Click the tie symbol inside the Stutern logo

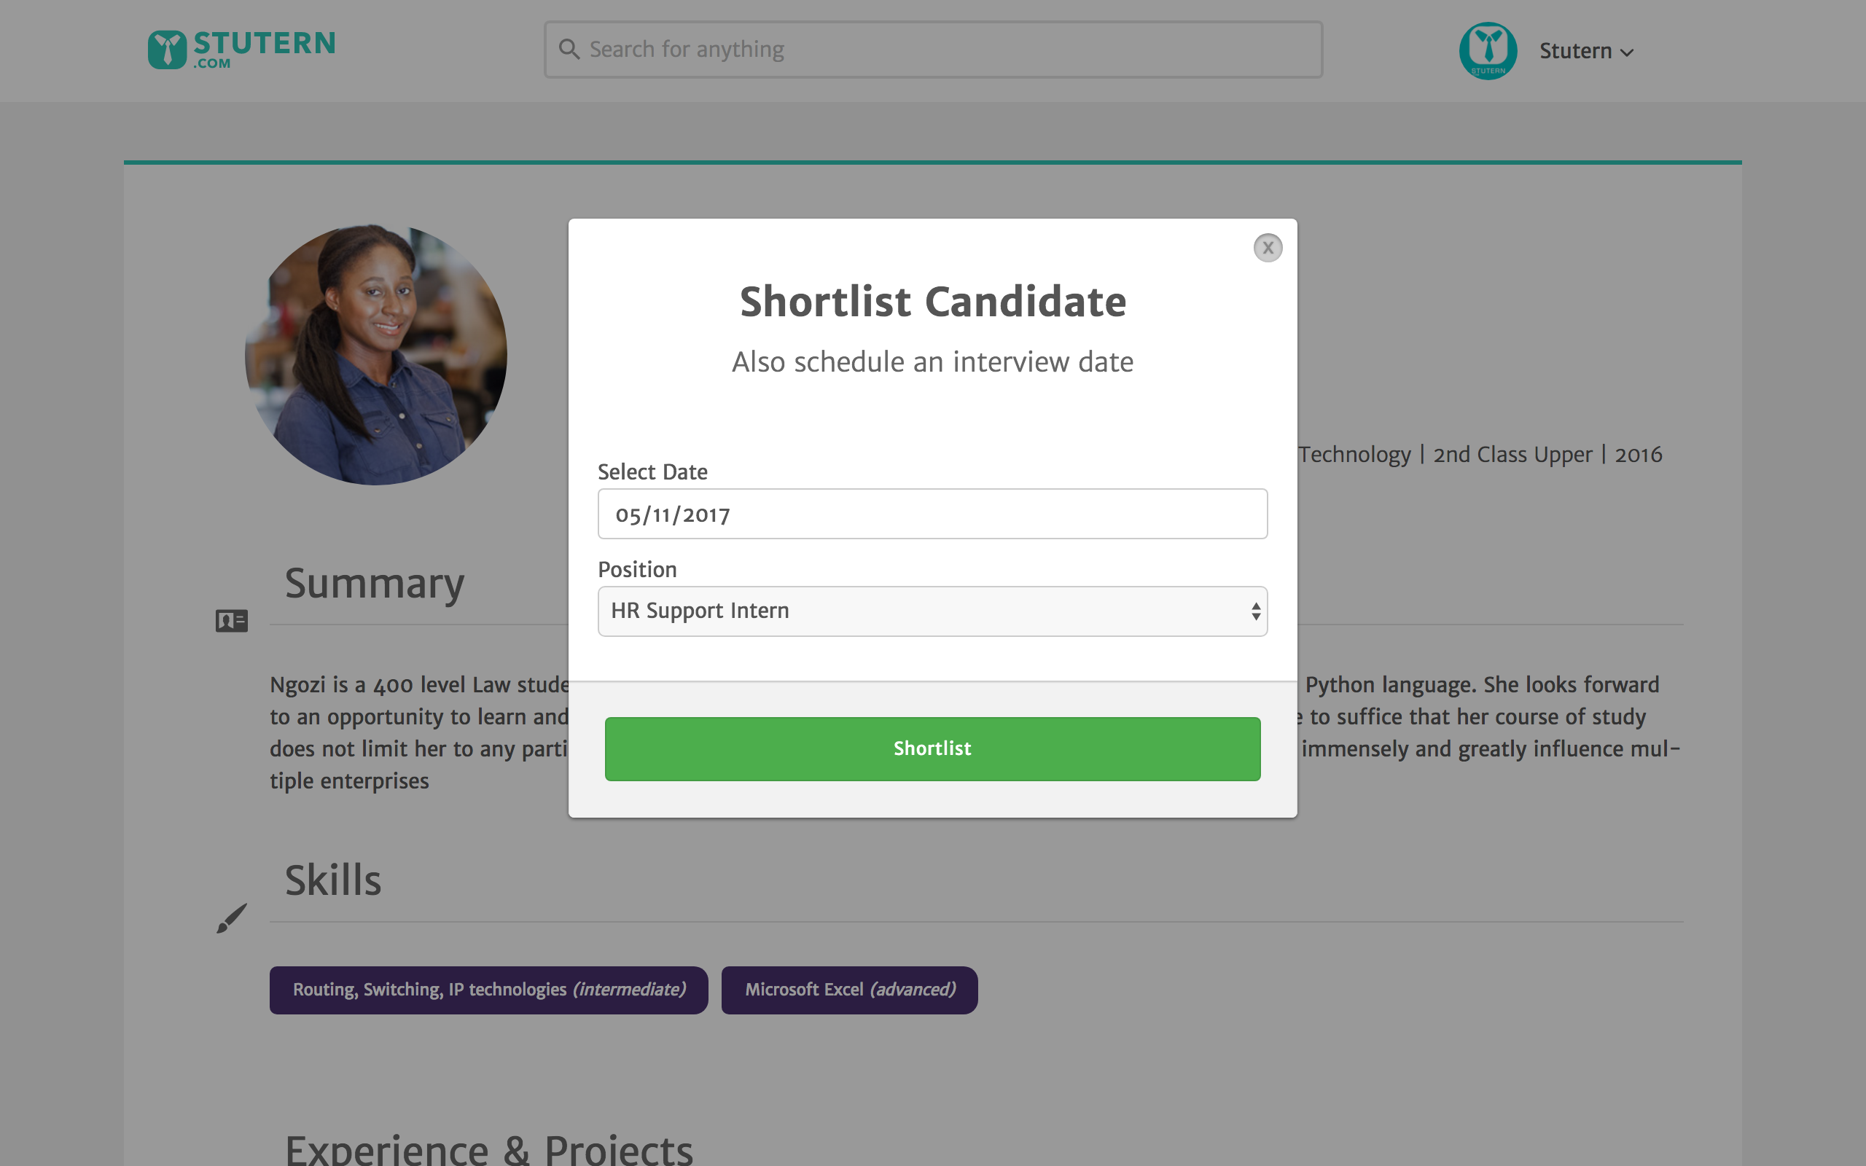[x=168, y=49]
